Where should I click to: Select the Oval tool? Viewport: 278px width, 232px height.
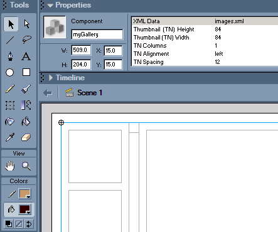coord(9,73)
